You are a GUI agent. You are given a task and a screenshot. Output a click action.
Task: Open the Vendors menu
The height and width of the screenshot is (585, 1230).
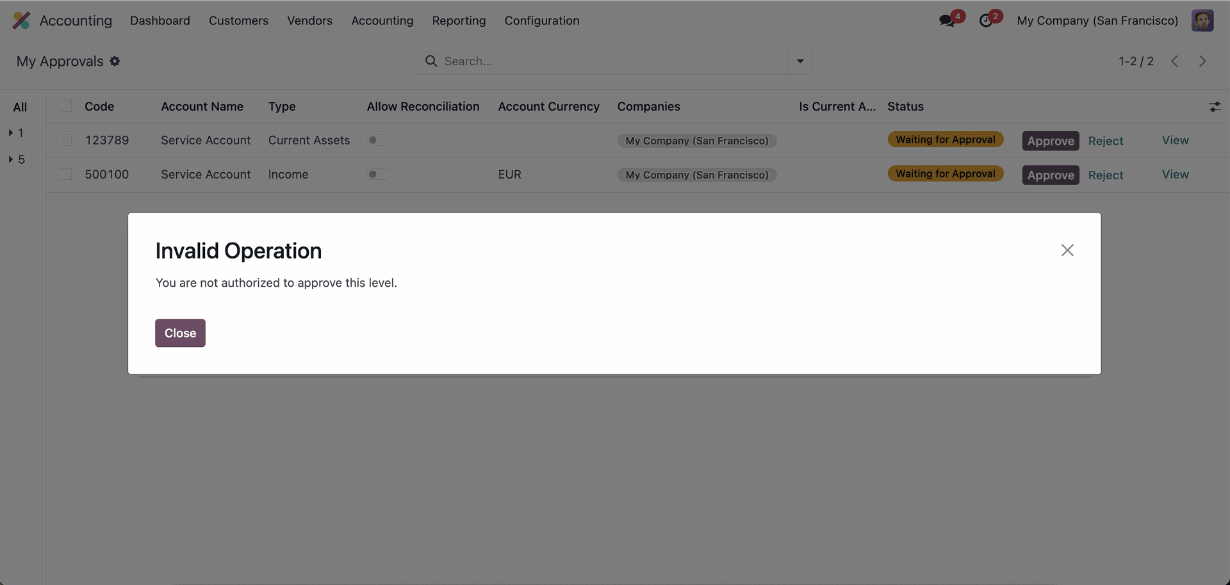click(x=309, y=20)
